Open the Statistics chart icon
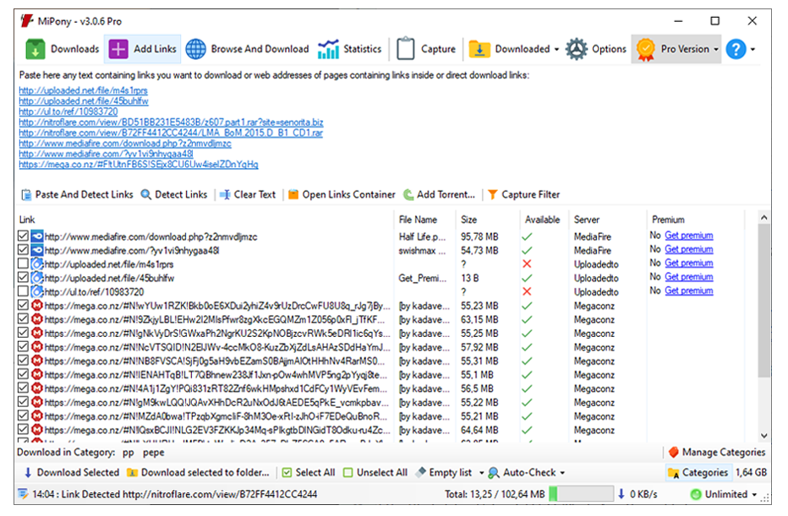 (x=328, y=49)
